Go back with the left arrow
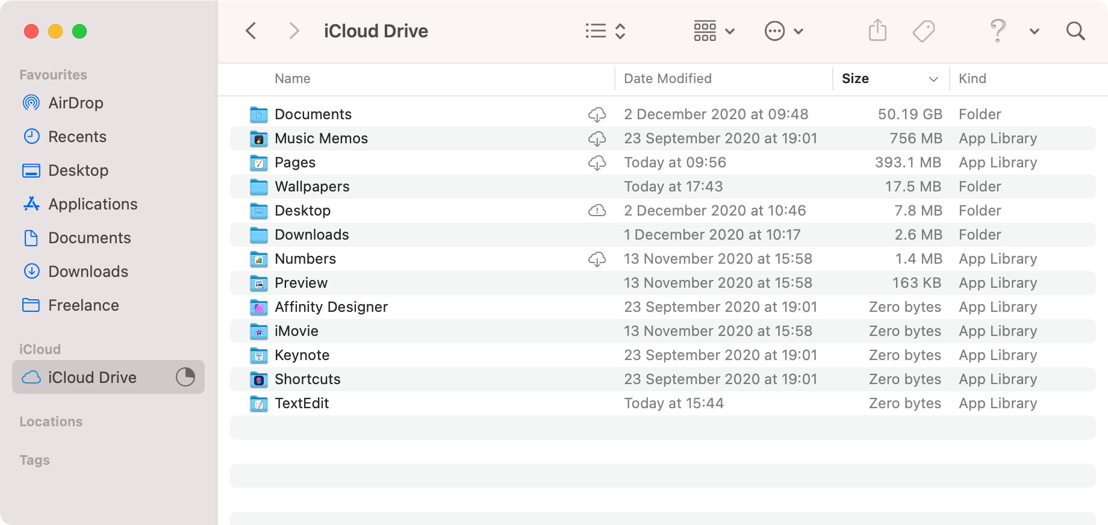Viewport: 1108px width, 525px height. pyautogui.click(x=251, y=31)
